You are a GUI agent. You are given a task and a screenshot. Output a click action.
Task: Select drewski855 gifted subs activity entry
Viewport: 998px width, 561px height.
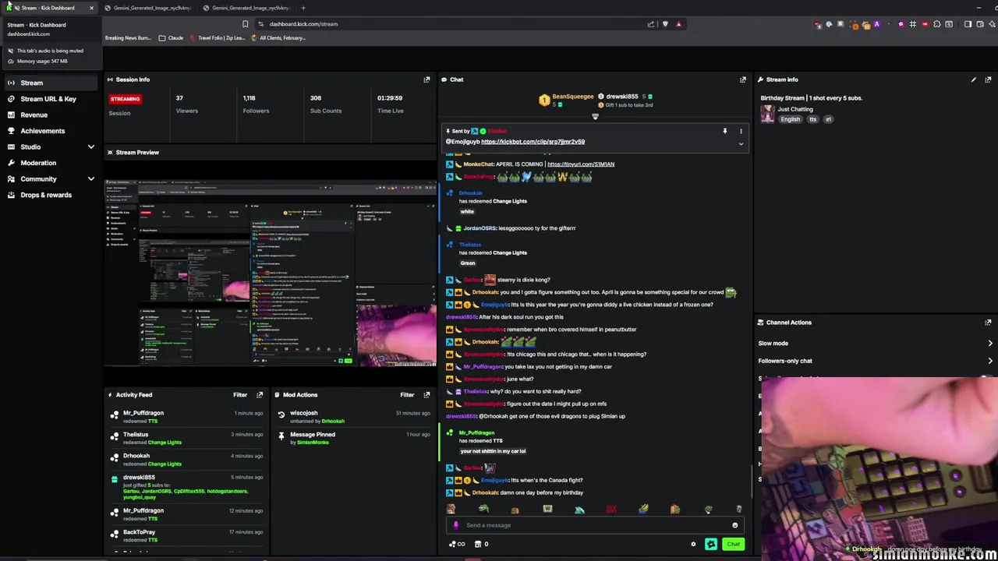pyautogui.click(x=187, y=487)
